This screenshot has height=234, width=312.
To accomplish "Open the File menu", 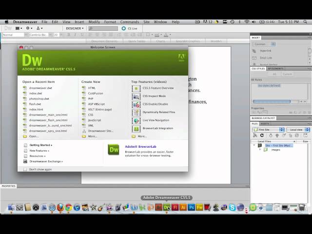I will 44,22.
